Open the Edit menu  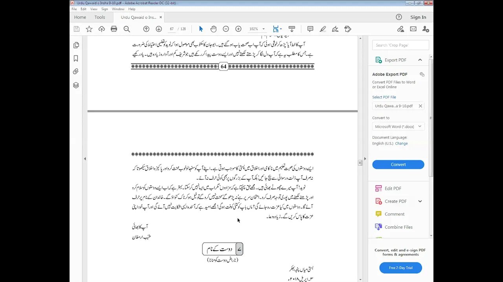84,9
